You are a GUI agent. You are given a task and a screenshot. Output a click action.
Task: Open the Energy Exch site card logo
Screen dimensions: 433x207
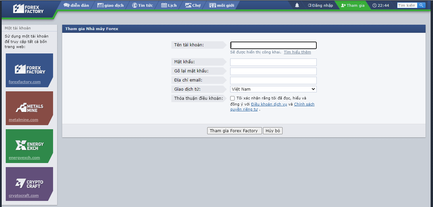tap(29, 146)
